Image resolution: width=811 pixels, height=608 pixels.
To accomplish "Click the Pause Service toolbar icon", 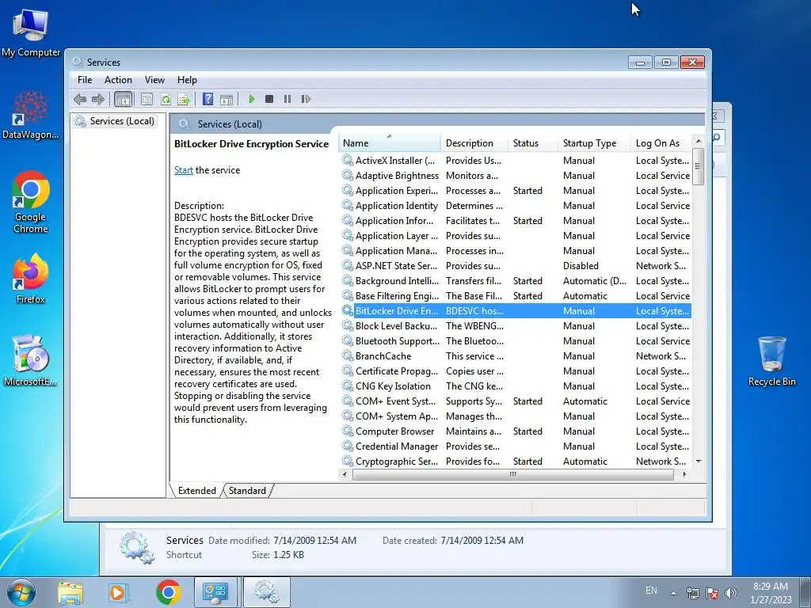I will [x=287, y=99].
